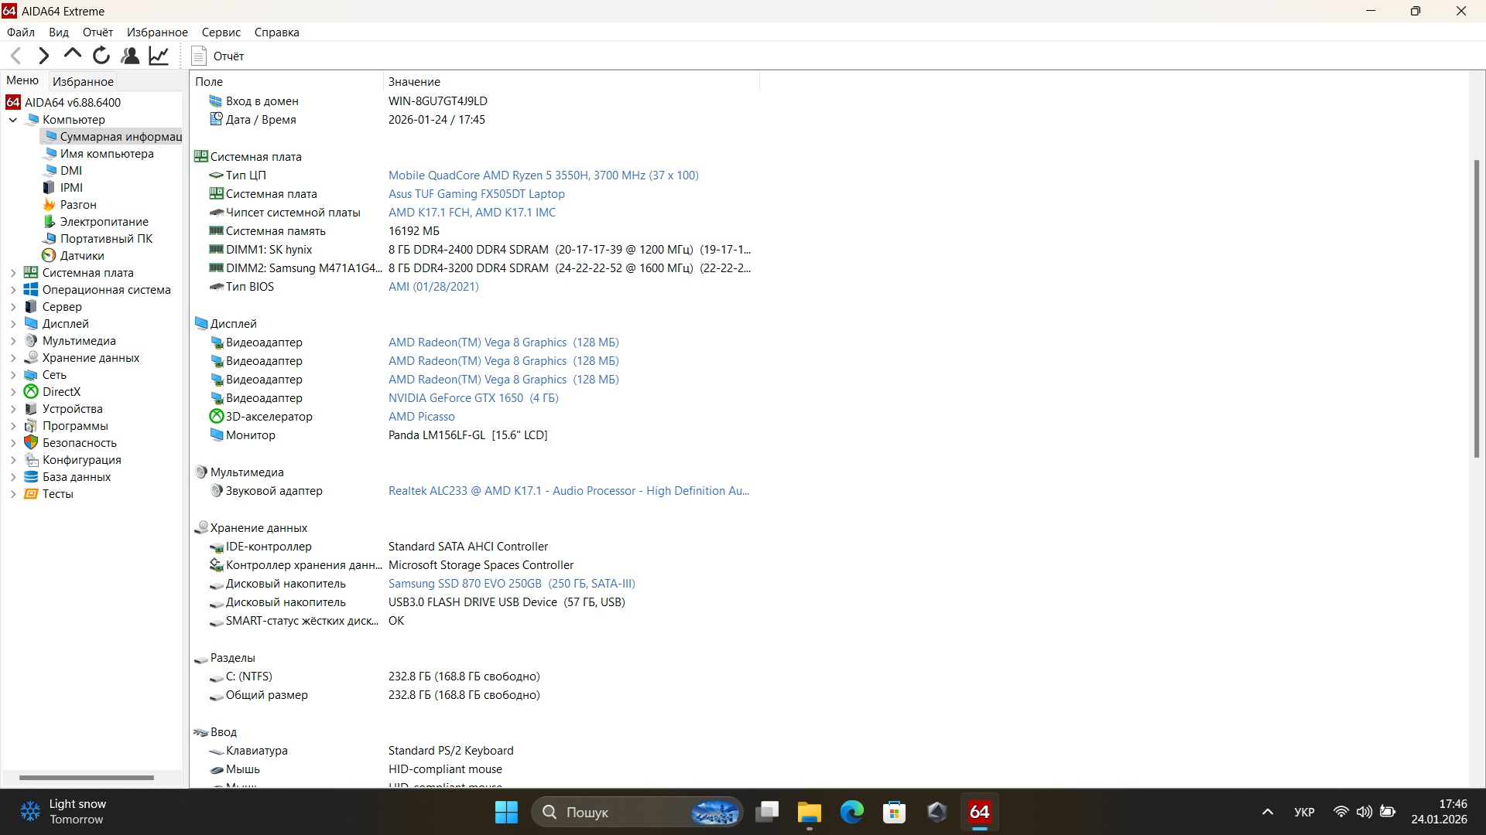Image resolution: width=1486 pixels, height=835 pixels.
Task: Click the Refresh toolbar icon
Action: click(x=101, y=56)
